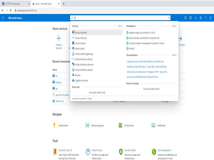Click the All resources green grid icon

[120, 125]
